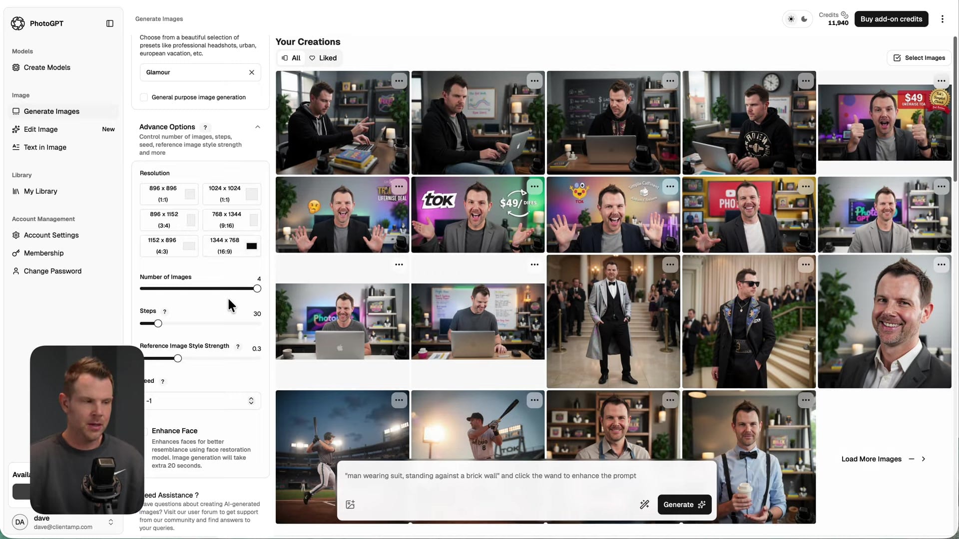Open options menu on bow tie coffee image
Screen dimensions: 959x539
[x=806, y=400]
